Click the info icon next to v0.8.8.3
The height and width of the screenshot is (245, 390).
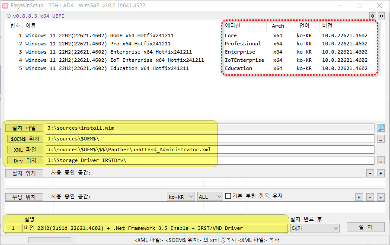(9, 16)
